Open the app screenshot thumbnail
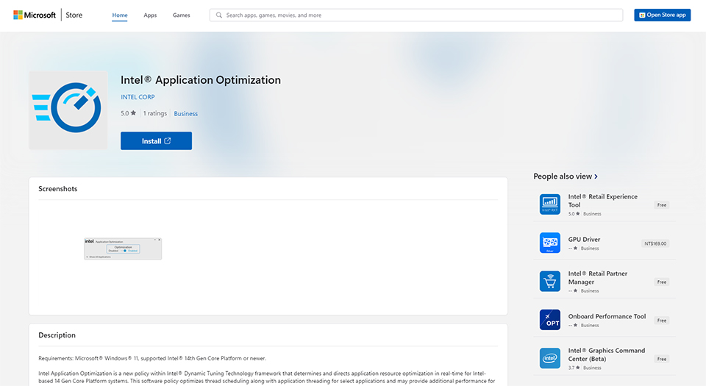The width and height of the screenshot is (706, 386). coord(123,249)
